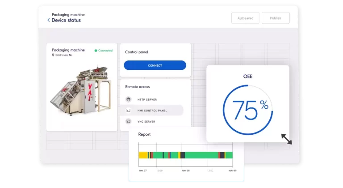Click the diagonal resize arrow on OEE widget
The image size is (343, 188).
point(286,139)
